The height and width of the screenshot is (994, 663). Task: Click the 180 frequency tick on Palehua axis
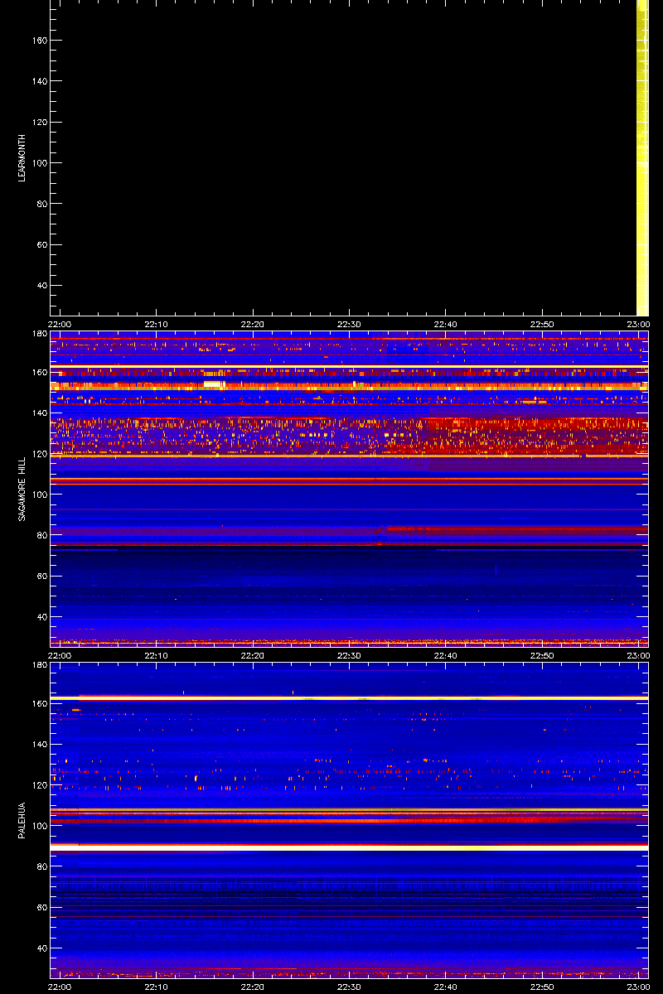tap(38, 665)
